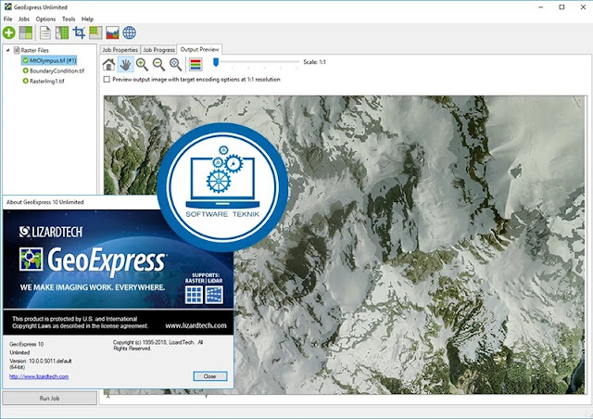Minimize the GeoExpress window
This screenshot has height=419, width=593.
point(541,7)
